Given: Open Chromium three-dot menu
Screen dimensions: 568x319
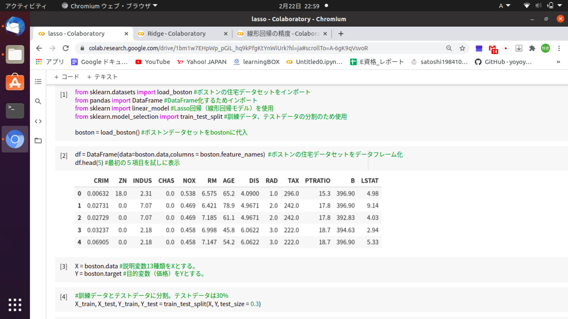Looking at the screenshot, I should tap(559, 48).
